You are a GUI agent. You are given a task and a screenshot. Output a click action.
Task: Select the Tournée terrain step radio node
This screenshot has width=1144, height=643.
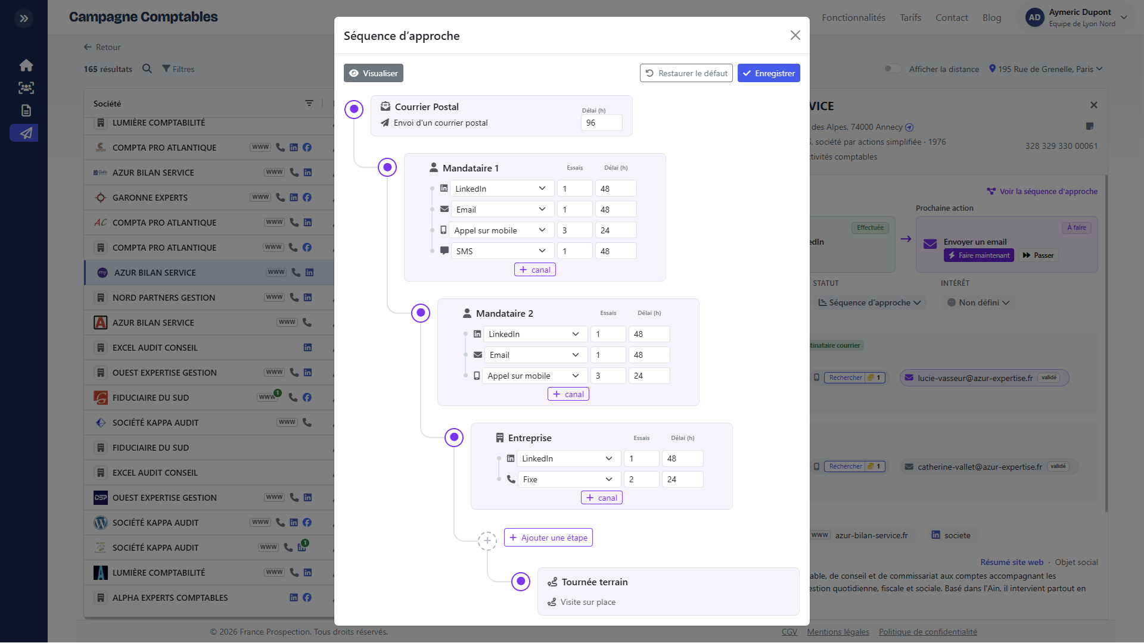click(x=521, y=581)
